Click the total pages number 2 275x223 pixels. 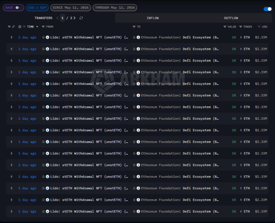[x=71, y=18]
